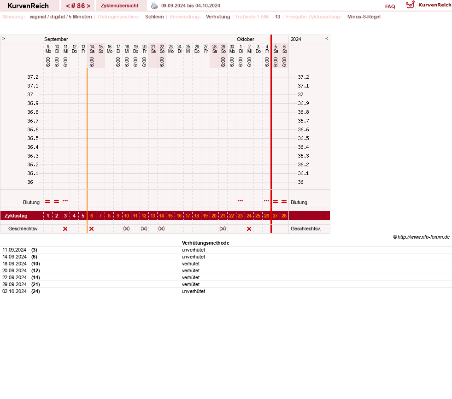Click the KurvenReich logo icon at top right
This screenshot has width=452, height=399.
[410, 5]
